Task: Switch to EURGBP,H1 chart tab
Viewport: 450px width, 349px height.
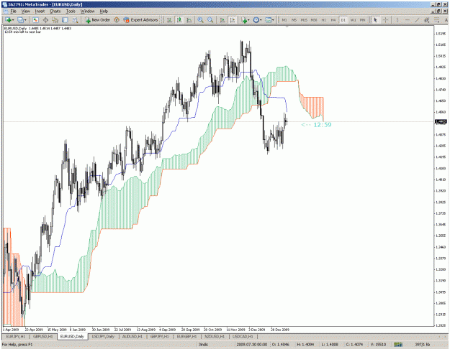Action: [x=186, y=336]
